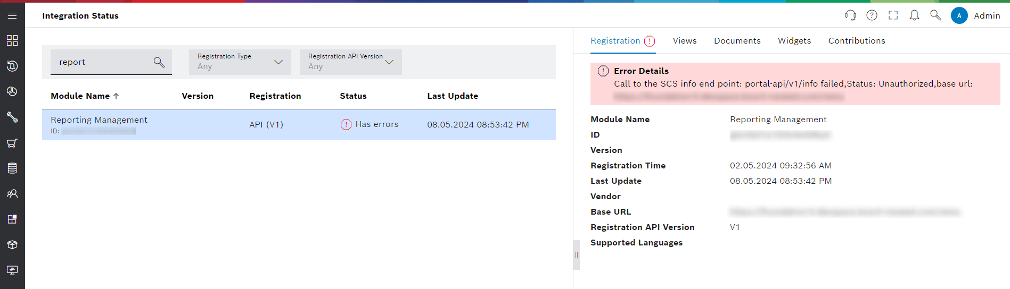Open the hamburger navigation menu

point(12,15)
